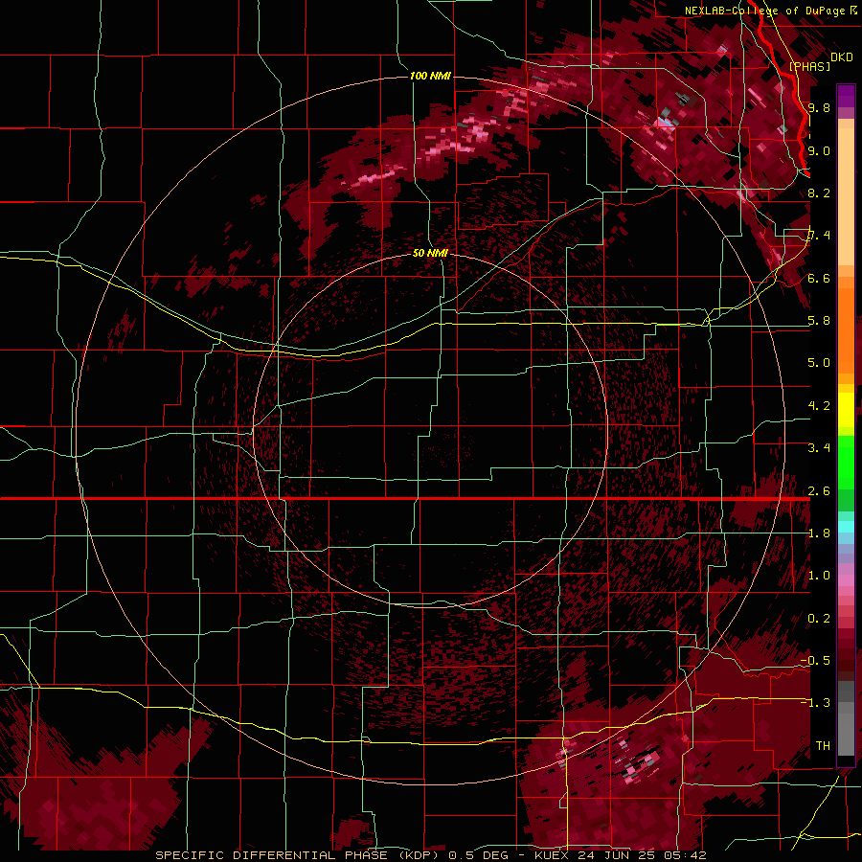Click the NEXLAB-College of DuPage watermark text
Viewport: 862px width, 862px height.
tap(766, 11)
